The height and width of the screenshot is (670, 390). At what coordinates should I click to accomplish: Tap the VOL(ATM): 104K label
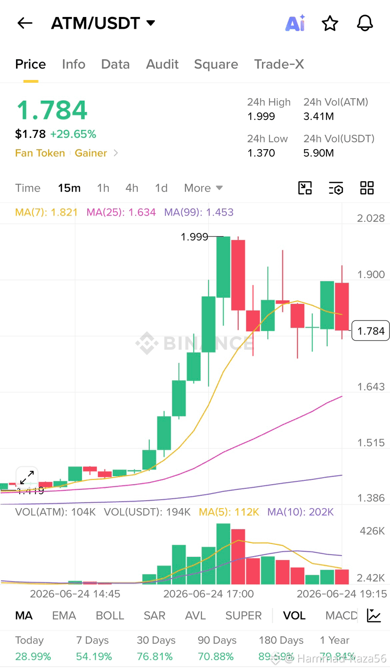click(56, 512)
